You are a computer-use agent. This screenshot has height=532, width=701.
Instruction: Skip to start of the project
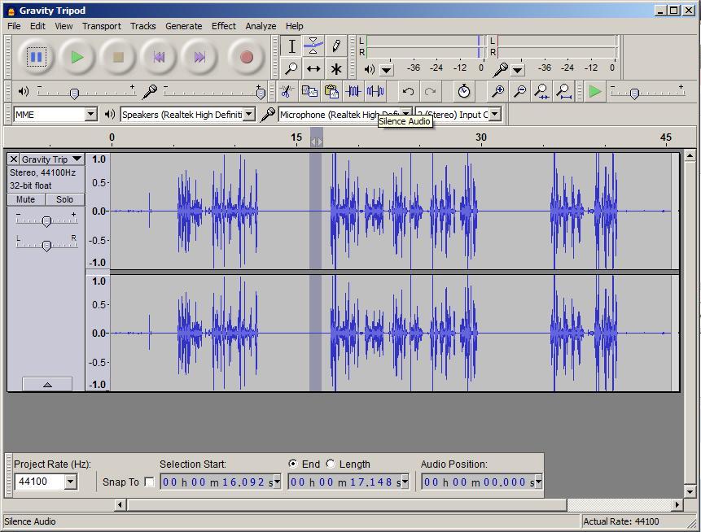tap(159, 57)
